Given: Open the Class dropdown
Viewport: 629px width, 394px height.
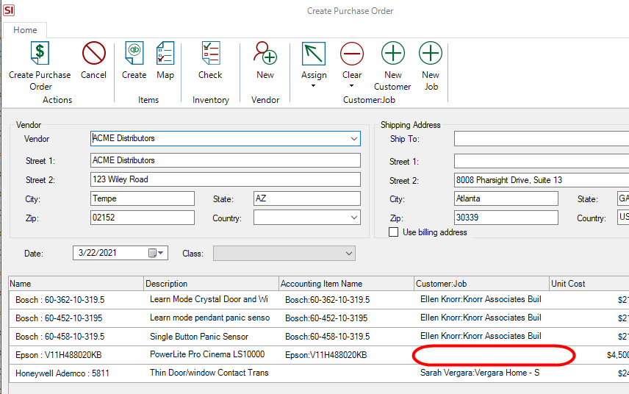Looking at the screenshot, I should pyautogui.click(x=348, y=254).
